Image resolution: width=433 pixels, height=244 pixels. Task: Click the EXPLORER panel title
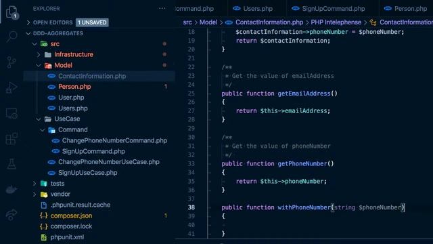(x=46, y=9)
